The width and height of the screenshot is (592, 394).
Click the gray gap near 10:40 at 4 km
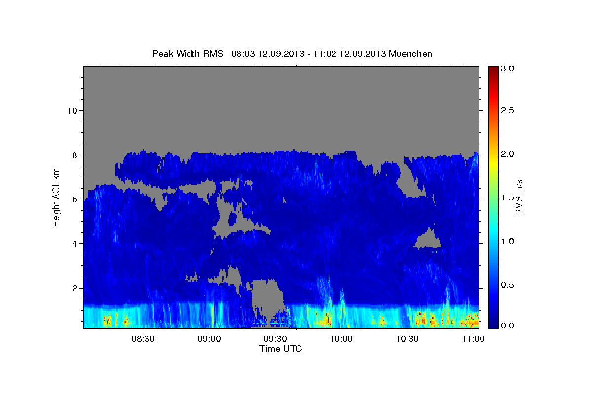click(x=428, y=240)
